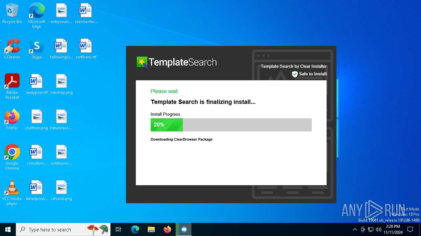
Task: Select the followinglis... Word document
Action: (x=61, y=49)
